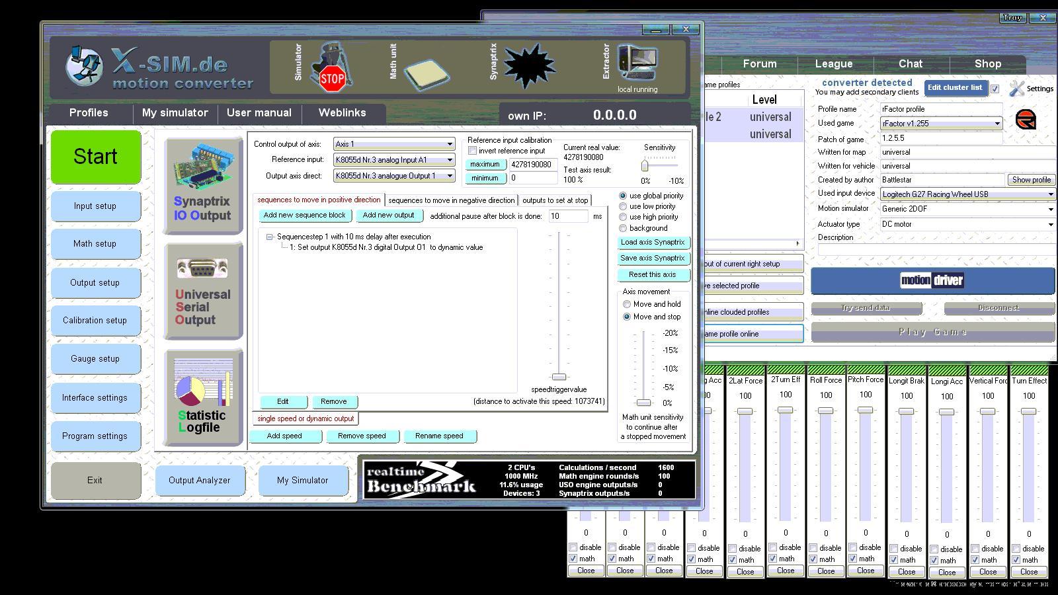
Task: Click the Math unit chip icon
Action: click(427, 74)
